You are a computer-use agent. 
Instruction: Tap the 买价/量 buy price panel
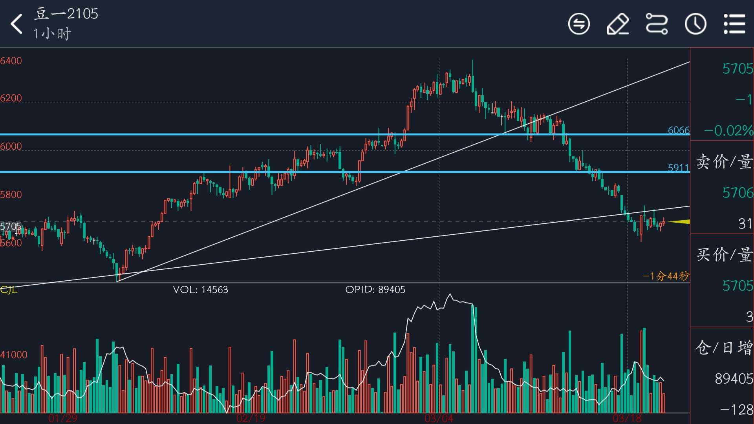[x=723, y=280]
